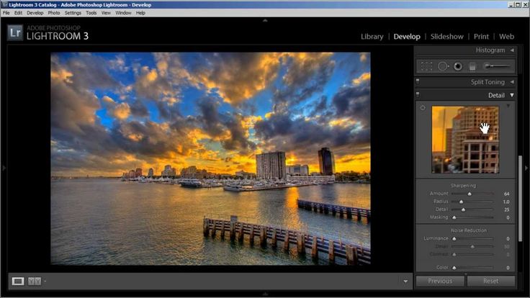Open the Photo menu
Image resolution: width=530 pixels, height=298 pixels.
(x=54, y=13)
